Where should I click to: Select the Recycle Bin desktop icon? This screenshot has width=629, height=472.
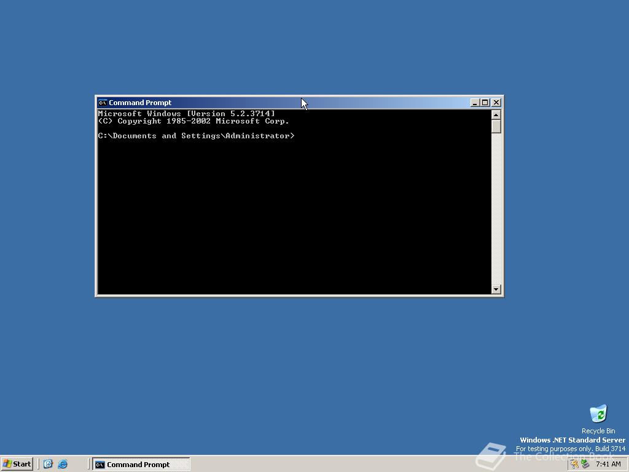pos(598,419)
